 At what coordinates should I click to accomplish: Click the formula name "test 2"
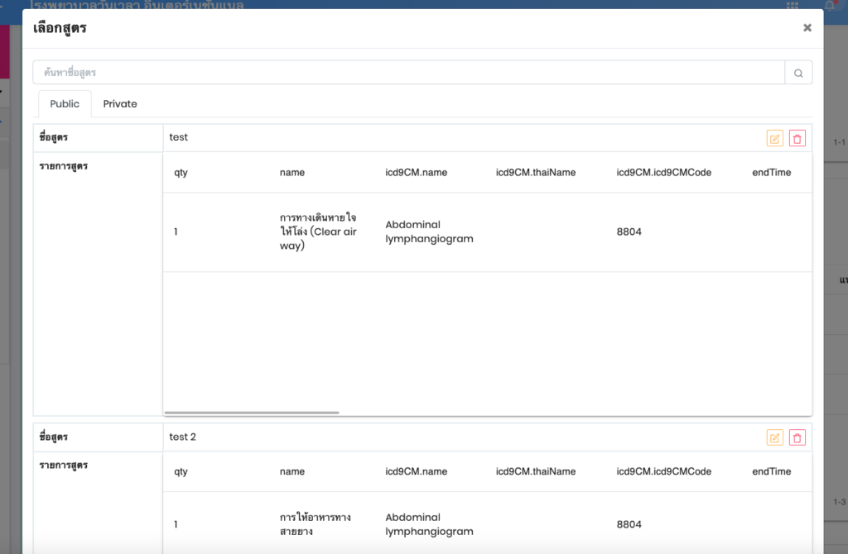[x=182, y=437]
